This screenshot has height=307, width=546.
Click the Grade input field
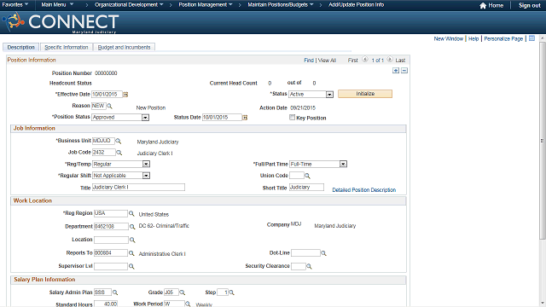(171, 293)
